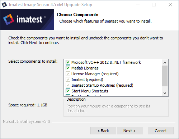Go to the next setup step
The width and height of the screenshot is (179, 139).
130,131
